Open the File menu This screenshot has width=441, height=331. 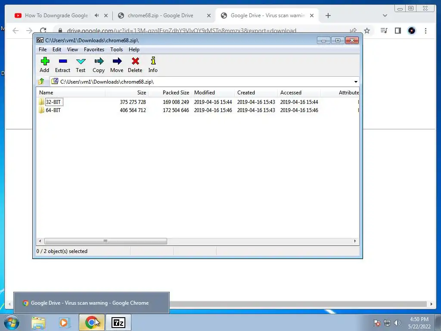[x=43, y=50]
